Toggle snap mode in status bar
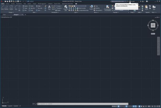Screen dimensions: 161x108 [121, 106]
